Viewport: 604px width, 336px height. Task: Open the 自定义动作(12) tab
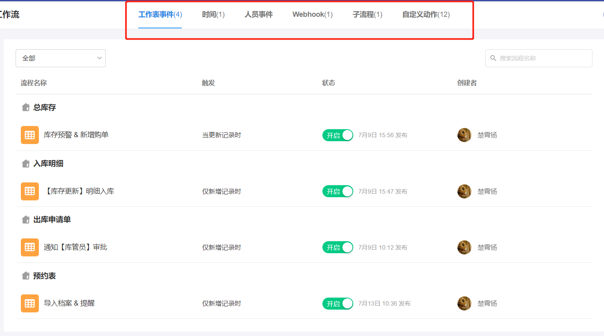(426, 14)
